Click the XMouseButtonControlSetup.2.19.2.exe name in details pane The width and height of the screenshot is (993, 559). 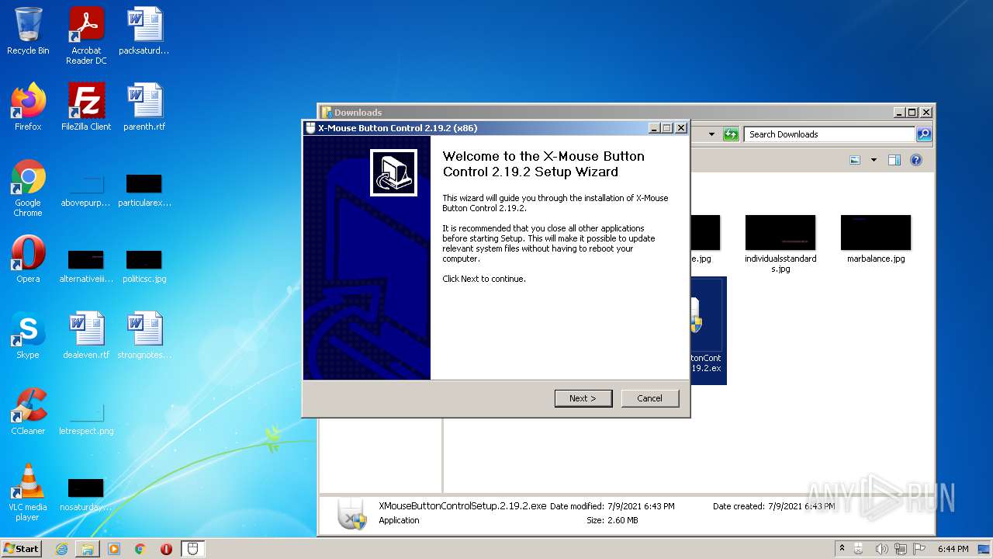coord(462,505)
